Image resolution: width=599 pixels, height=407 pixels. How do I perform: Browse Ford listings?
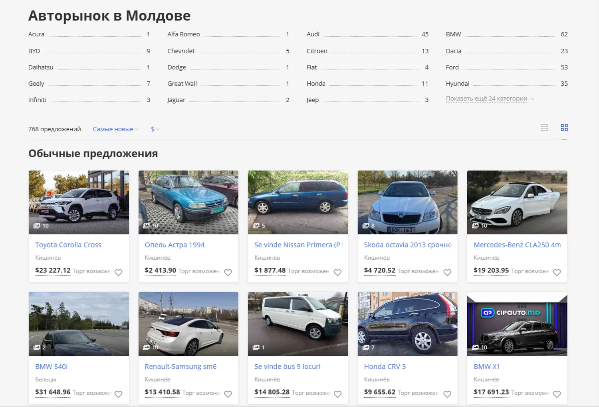[452, 67]
